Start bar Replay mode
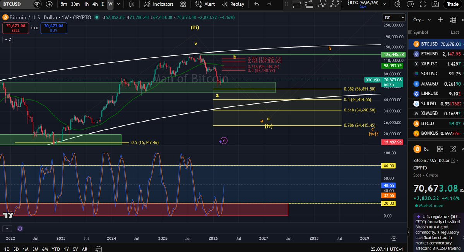 (233, 4)
